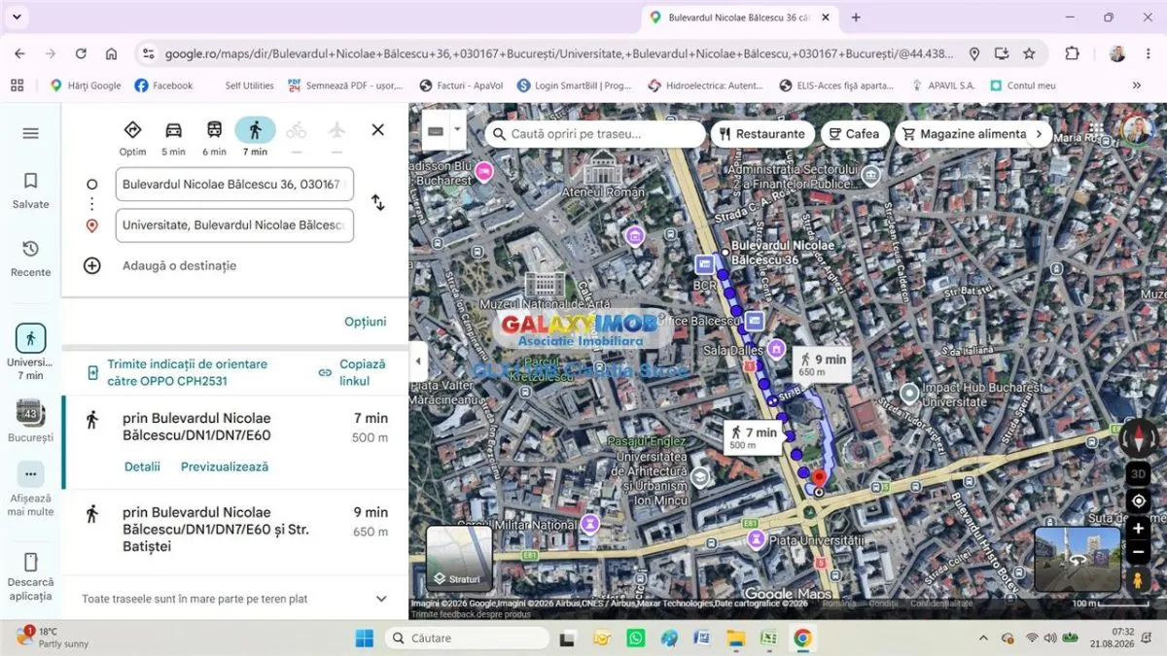
Task: Edit starting point Bulevardul Nicolae Bălcescu 36
Action: [x=234, y=184]
